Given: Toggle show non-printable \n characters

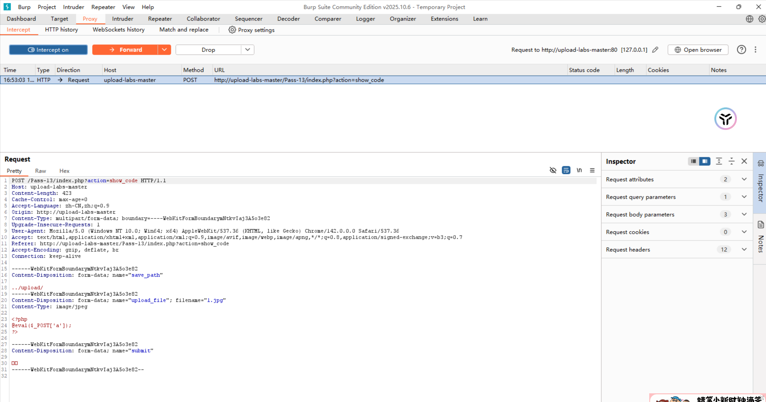Looking at the screenshot, I should [579, 170].
